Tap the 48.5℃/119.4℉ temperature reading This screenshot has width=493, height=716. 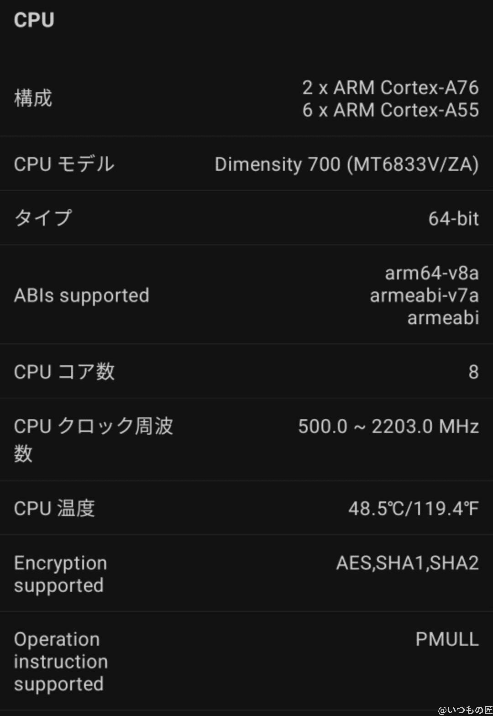point(413,508)
